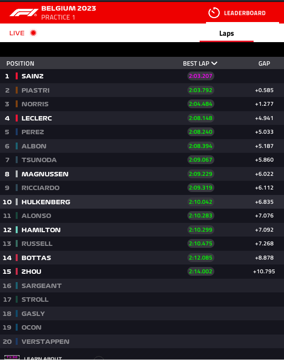Screen dimensions: 284x360
Task: Select the POSITION column header
Action: [x=20, y=63]
